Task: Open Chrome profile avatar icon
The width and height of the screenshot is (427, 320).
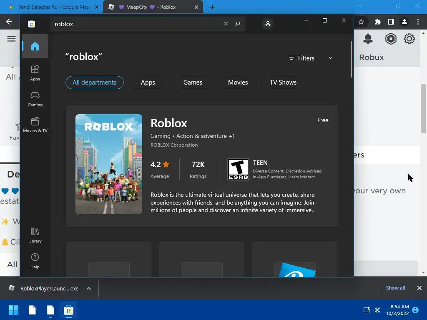Action: click(404, 22)
